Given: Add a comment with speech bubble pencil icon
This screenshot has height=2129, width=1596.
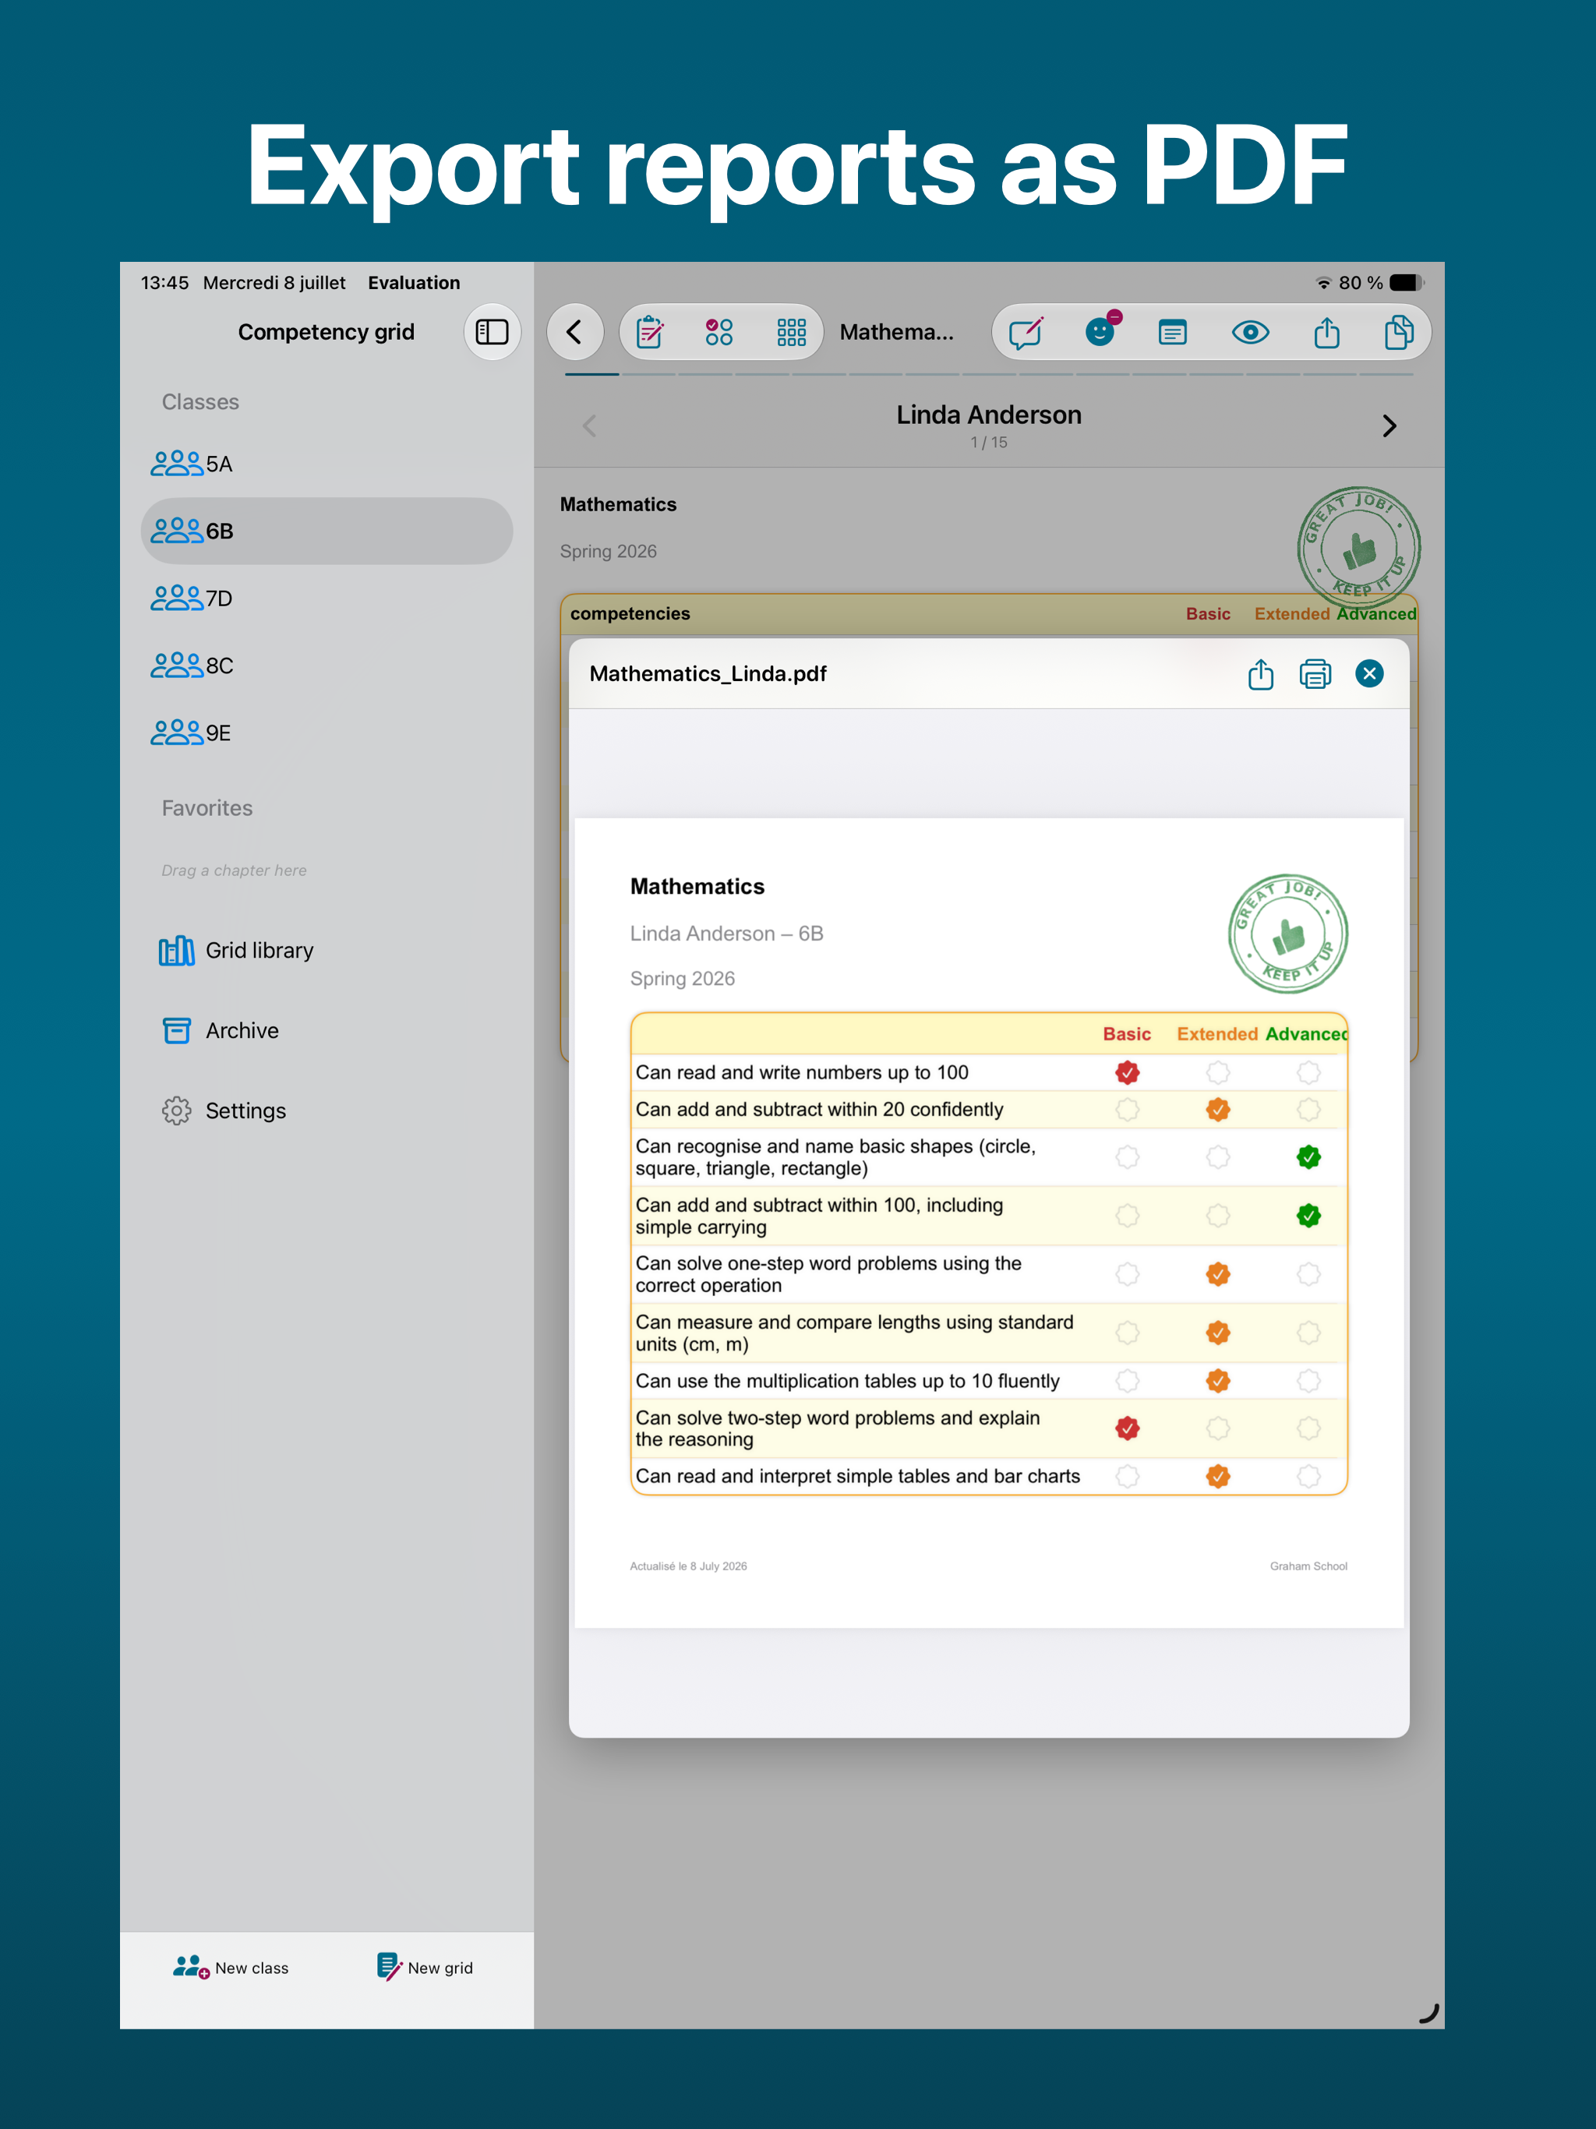Looking at the screenshot, I should pyautogui.click(x=1026, y=332).
